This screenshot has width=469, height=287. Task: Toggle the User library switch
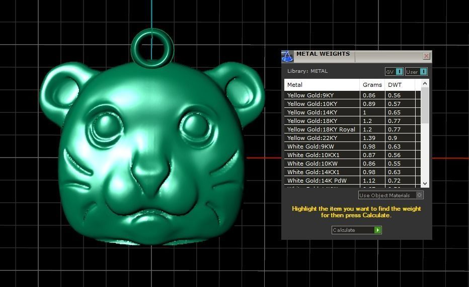pos(423,72)
